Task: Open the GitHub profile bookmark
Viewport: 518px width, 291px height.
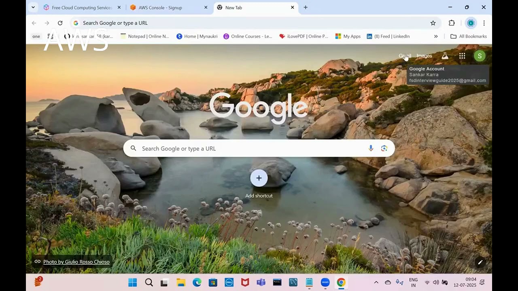Action: (89, 36)
